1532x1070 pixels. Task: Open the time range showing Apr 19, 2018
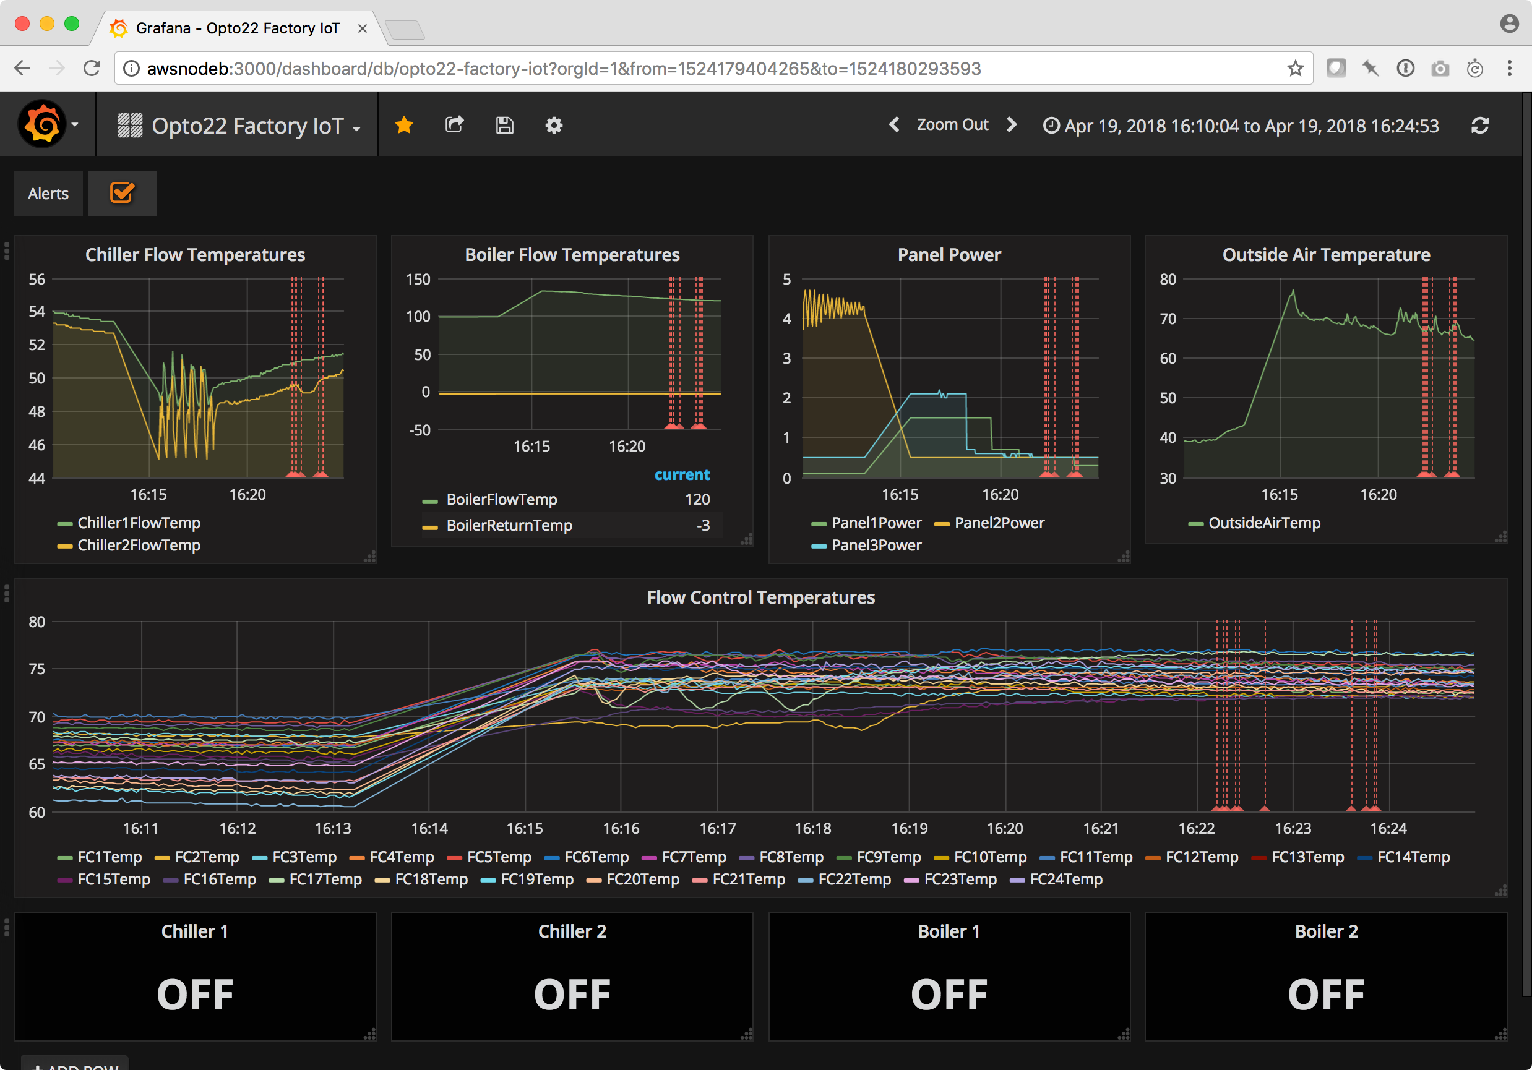tap(1248, 126)
